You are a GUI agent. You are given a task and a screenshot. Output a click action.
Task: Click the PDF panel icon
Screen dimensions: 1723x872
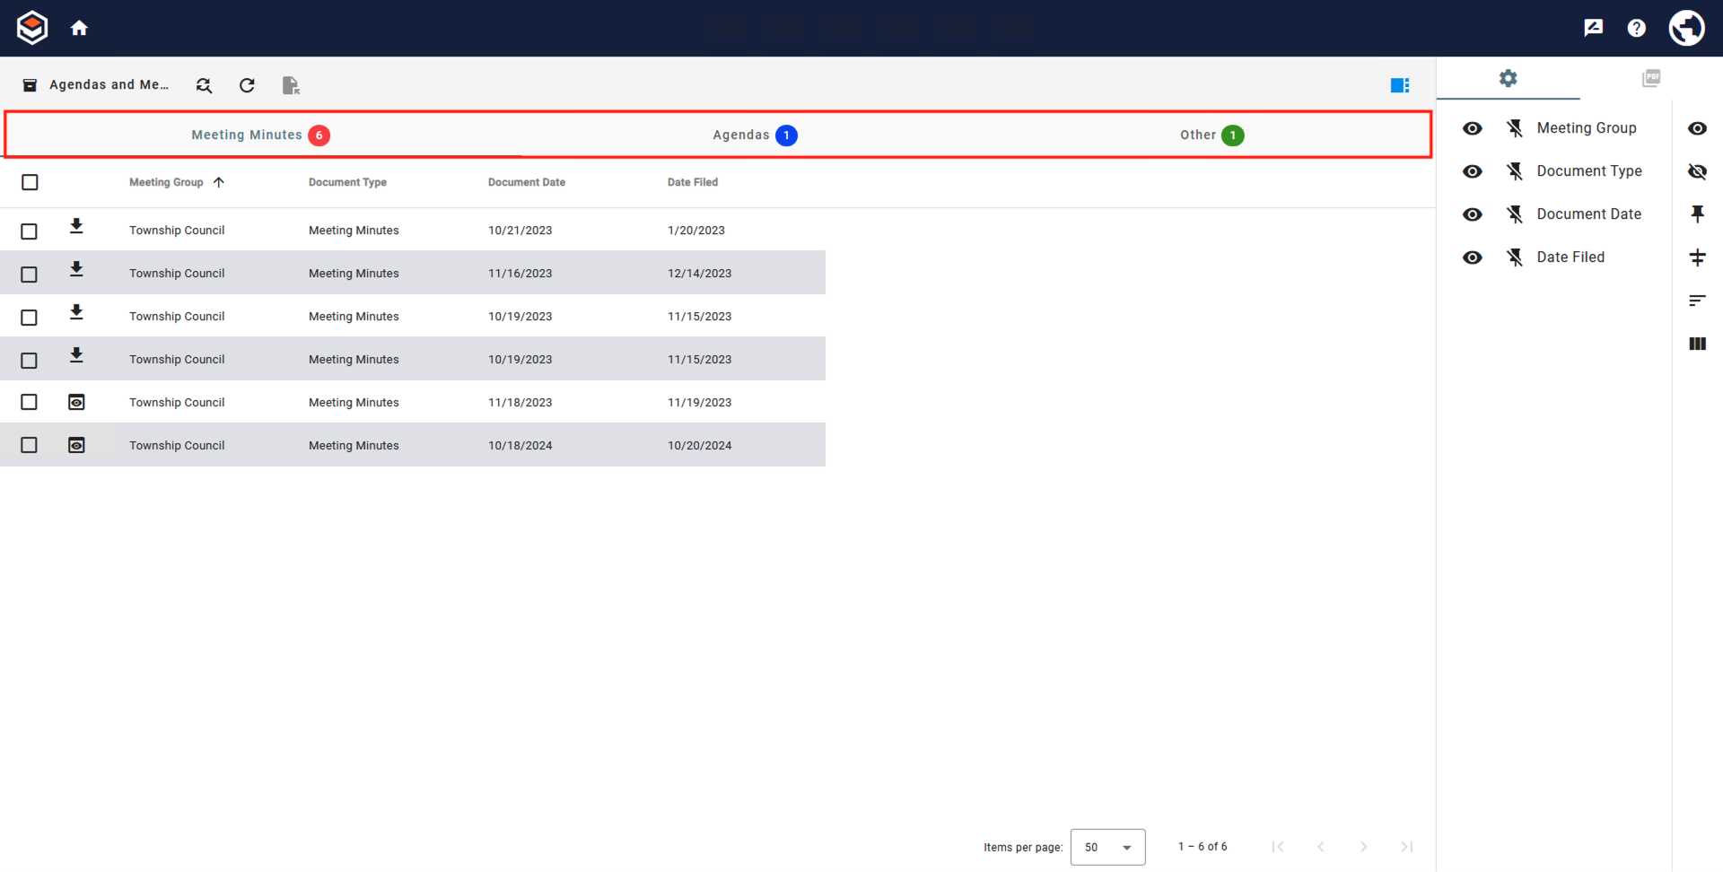(1652, 78)
